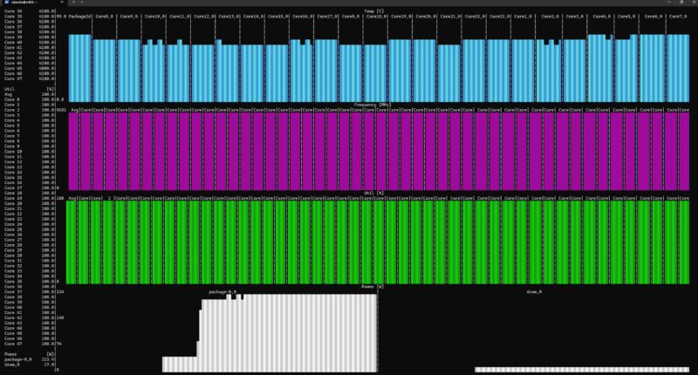Click the Temp [C] graph title
The image size is (698, 375).
click(372, 10)
